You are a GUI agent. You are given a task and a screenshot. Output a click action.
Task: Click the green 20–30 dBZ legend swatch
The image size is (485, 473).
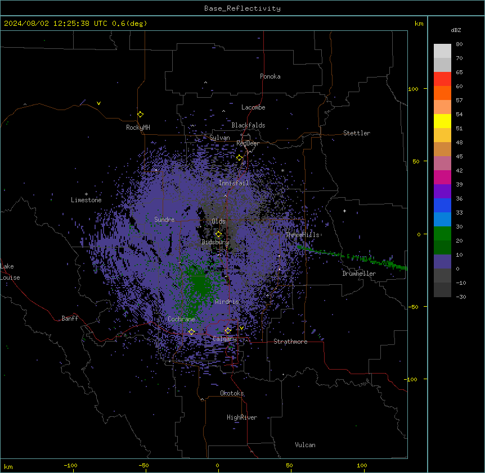click(442, 234)
